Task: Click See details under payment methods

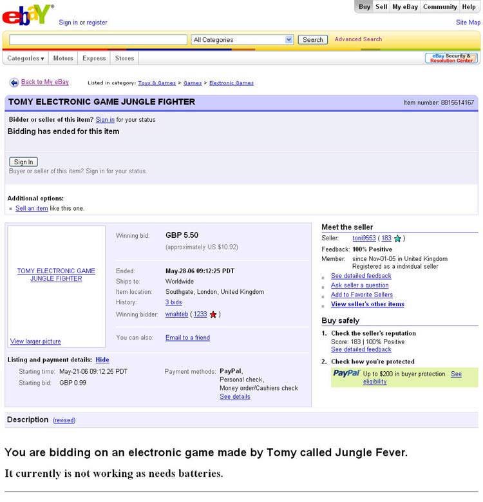Action: (x=235, y=397)
